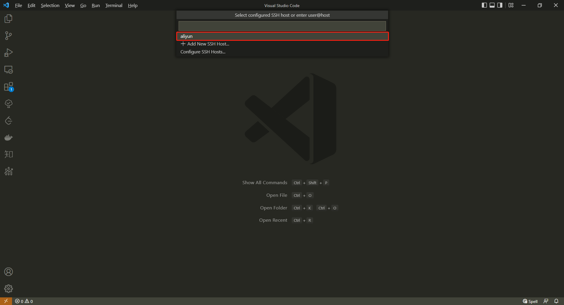This screenshot has width=564, height=305.
Task: Toggle the secondary side bar layout button
Action: tap(500, 5)
